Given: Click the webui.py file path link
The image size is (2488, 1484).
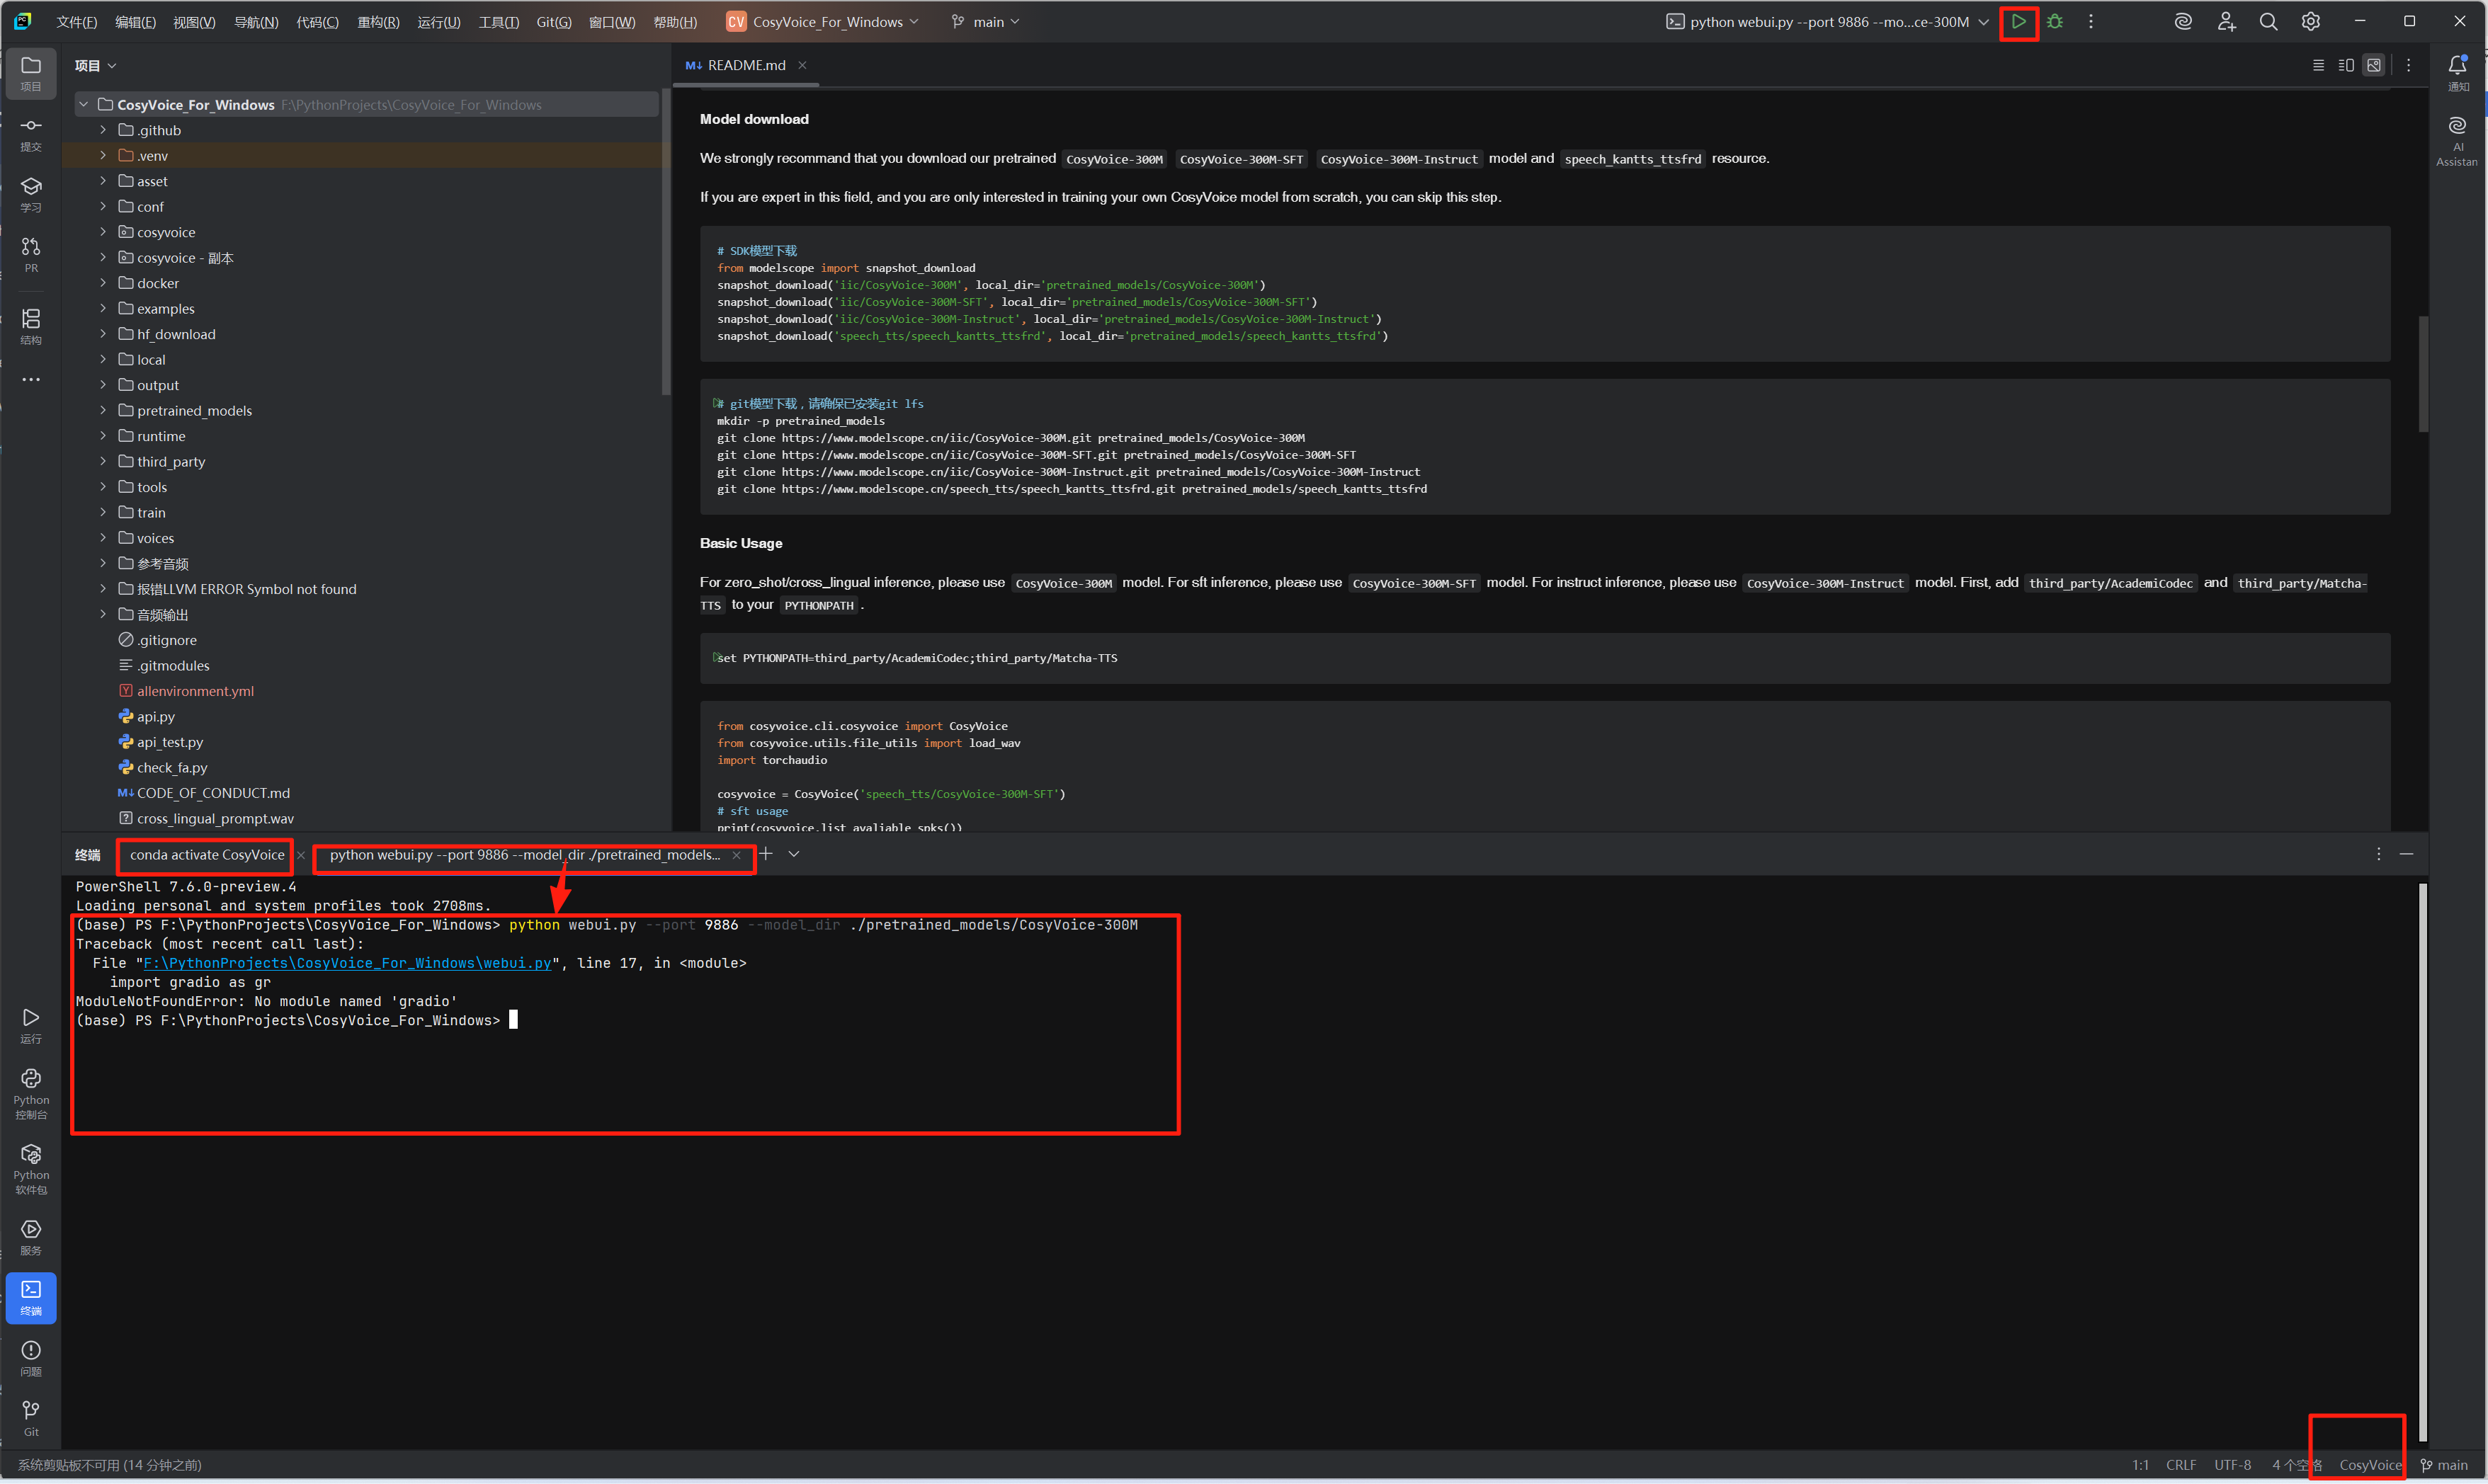Looking at the screenshot, I should pyautogui.click(x=347, y=963).
